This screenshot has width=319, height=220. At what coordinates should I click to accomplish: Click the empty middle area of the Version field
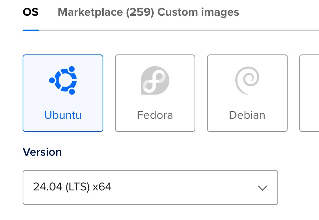[182, 187]
